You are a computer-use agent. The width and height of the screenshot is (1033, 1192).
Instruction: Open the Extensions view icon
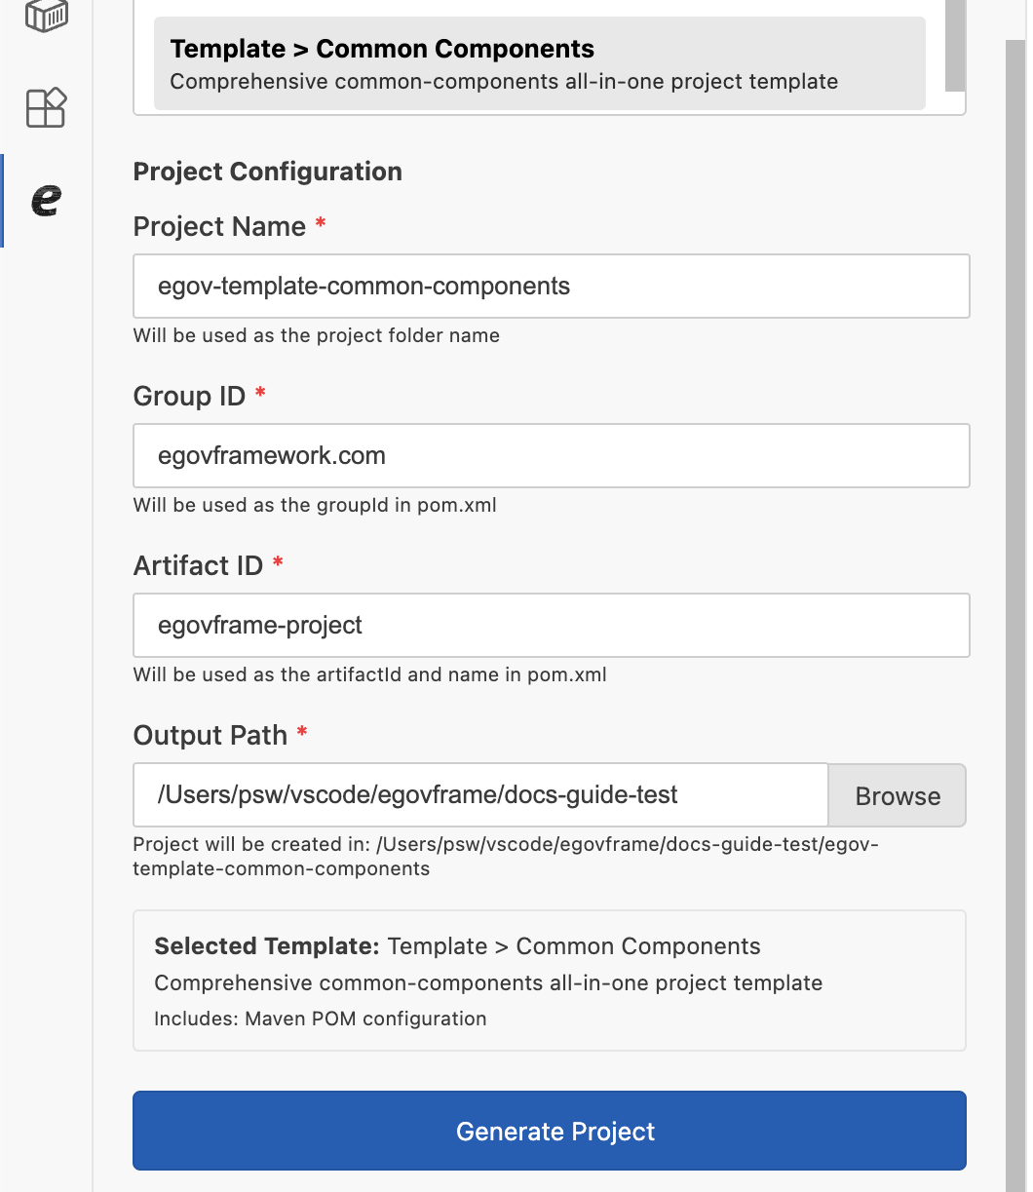click(x=46, y=107)
